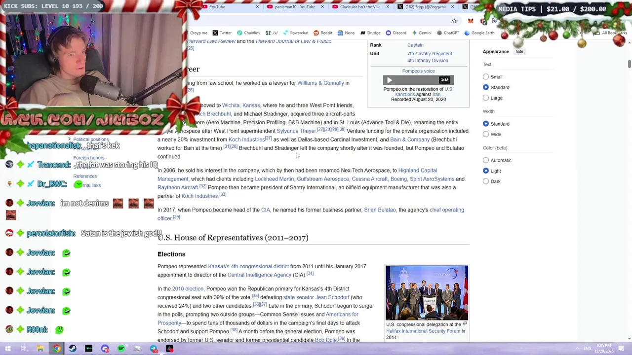The image size is (632, 355).
Task: Open Koch Industries link near 20% investment
Action: 246,140
